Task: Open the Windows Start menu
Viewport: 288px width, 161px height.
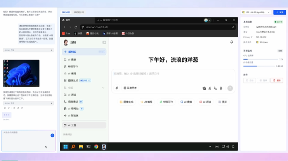Action: pyautogui.click(x=66, y=147)
